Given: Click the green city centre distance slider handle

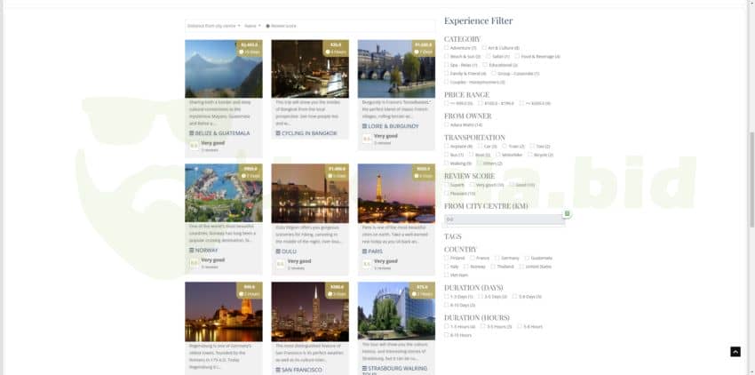Looking at the screenshot, I should point(567,213).
